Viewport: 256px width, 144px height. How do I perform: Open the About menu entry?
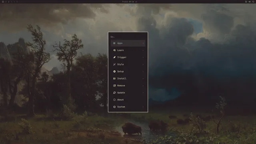tap(128, 100)
